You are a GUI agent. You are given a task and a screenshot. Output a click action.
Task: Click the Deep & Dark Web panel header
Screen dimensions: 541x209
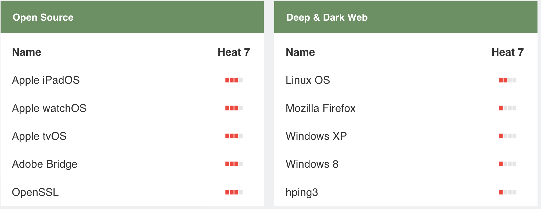406,17
